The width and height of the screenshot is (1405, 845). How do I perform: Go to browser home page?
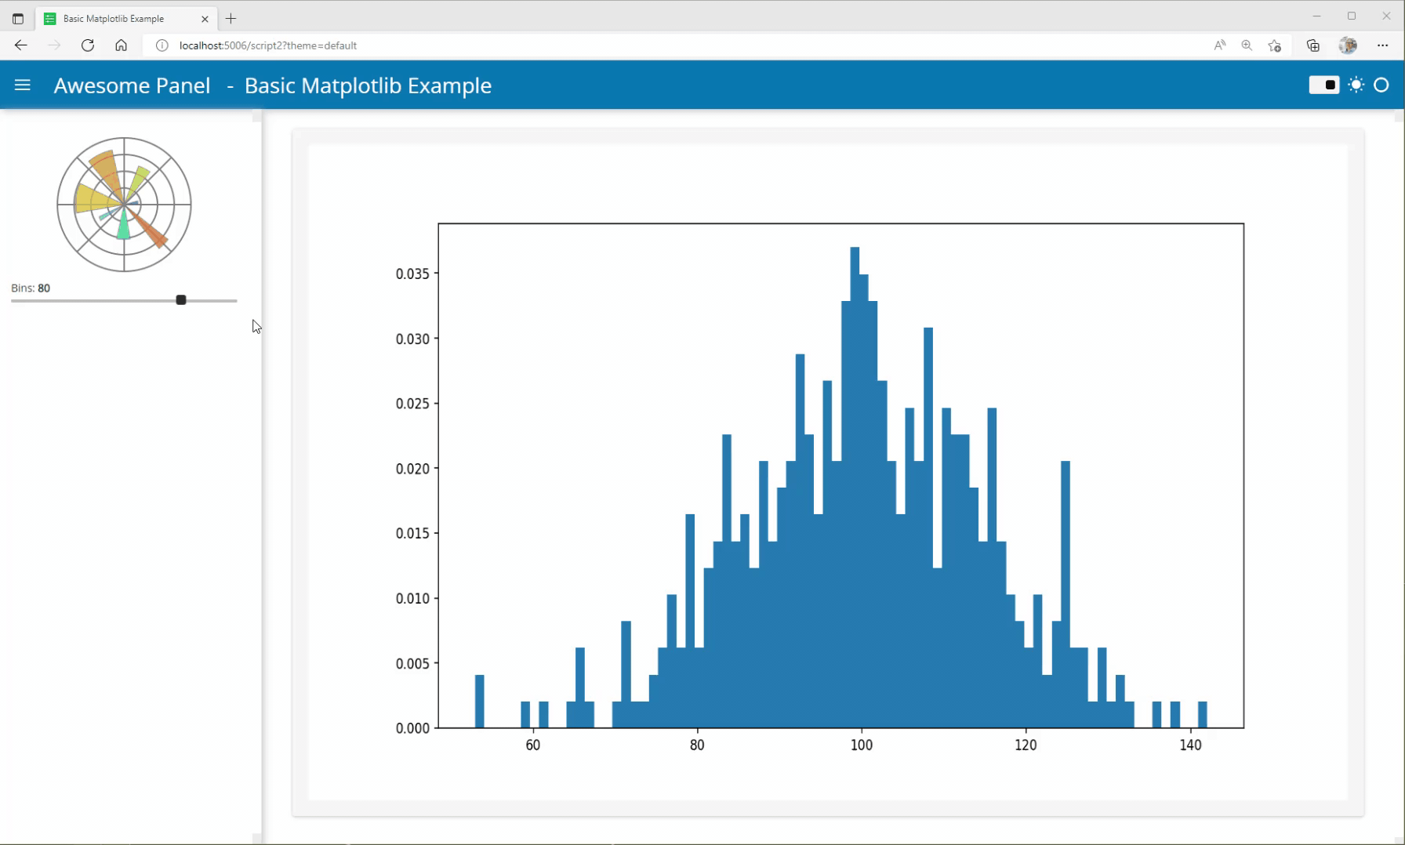click(121, 45)
